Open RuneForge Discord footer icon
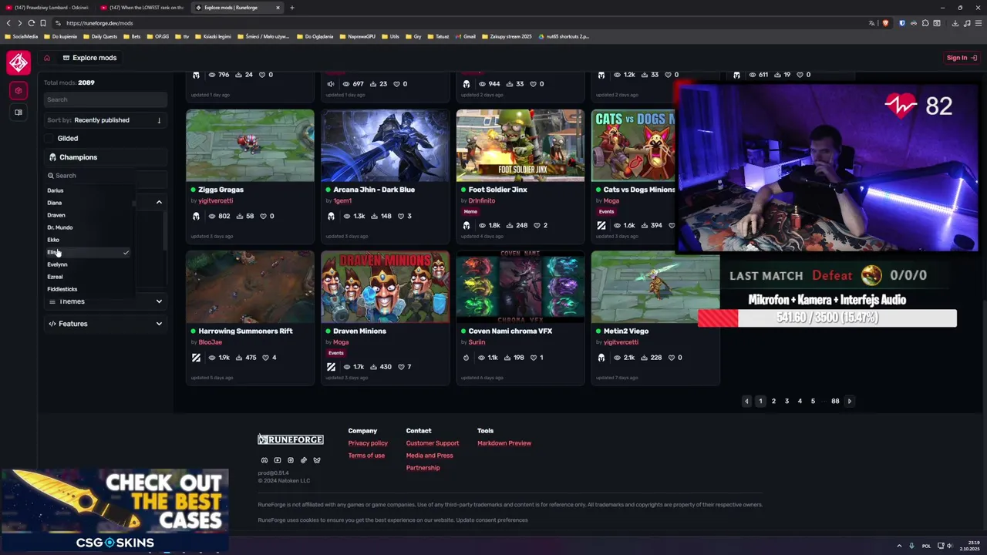The height and width of the screenshot is (555, 987). point(264,460)
